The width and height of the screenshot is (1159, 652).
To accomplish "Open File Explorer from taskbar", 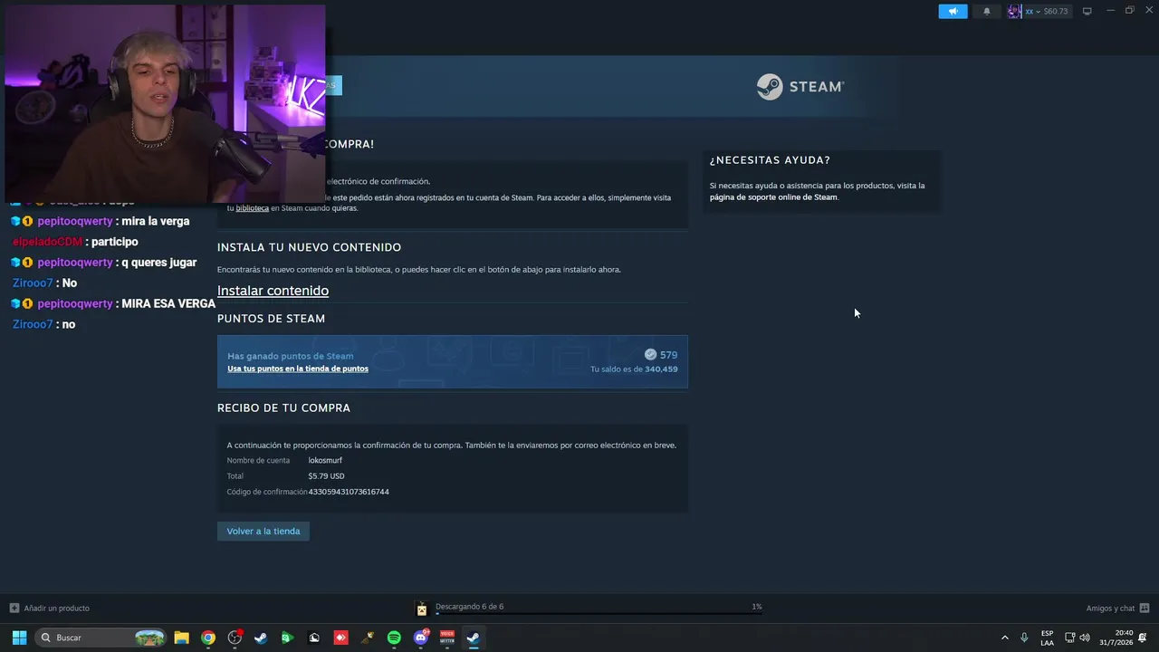I will tap(181, 638).
